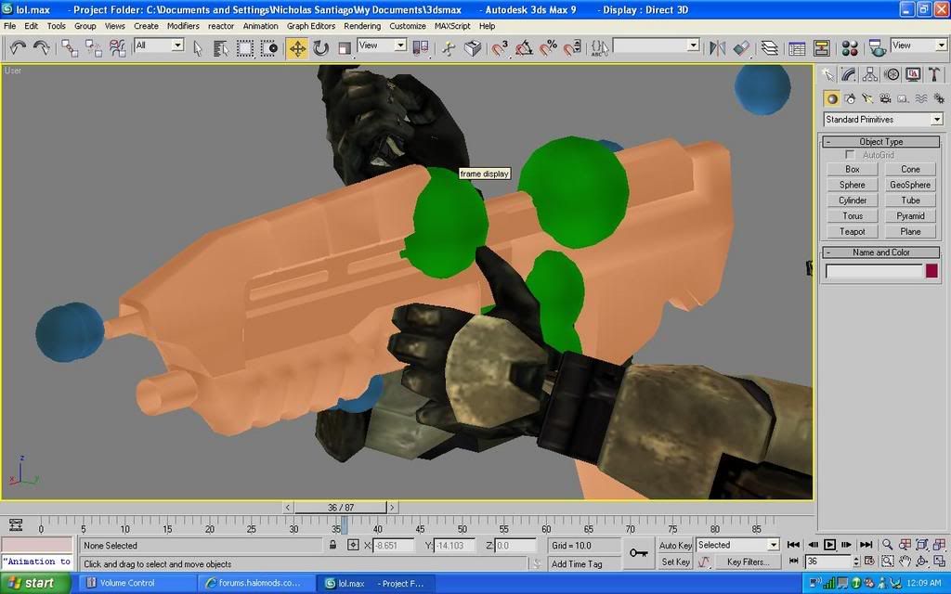Open the Customize menu
951x594 pixels.
point(408,26)
